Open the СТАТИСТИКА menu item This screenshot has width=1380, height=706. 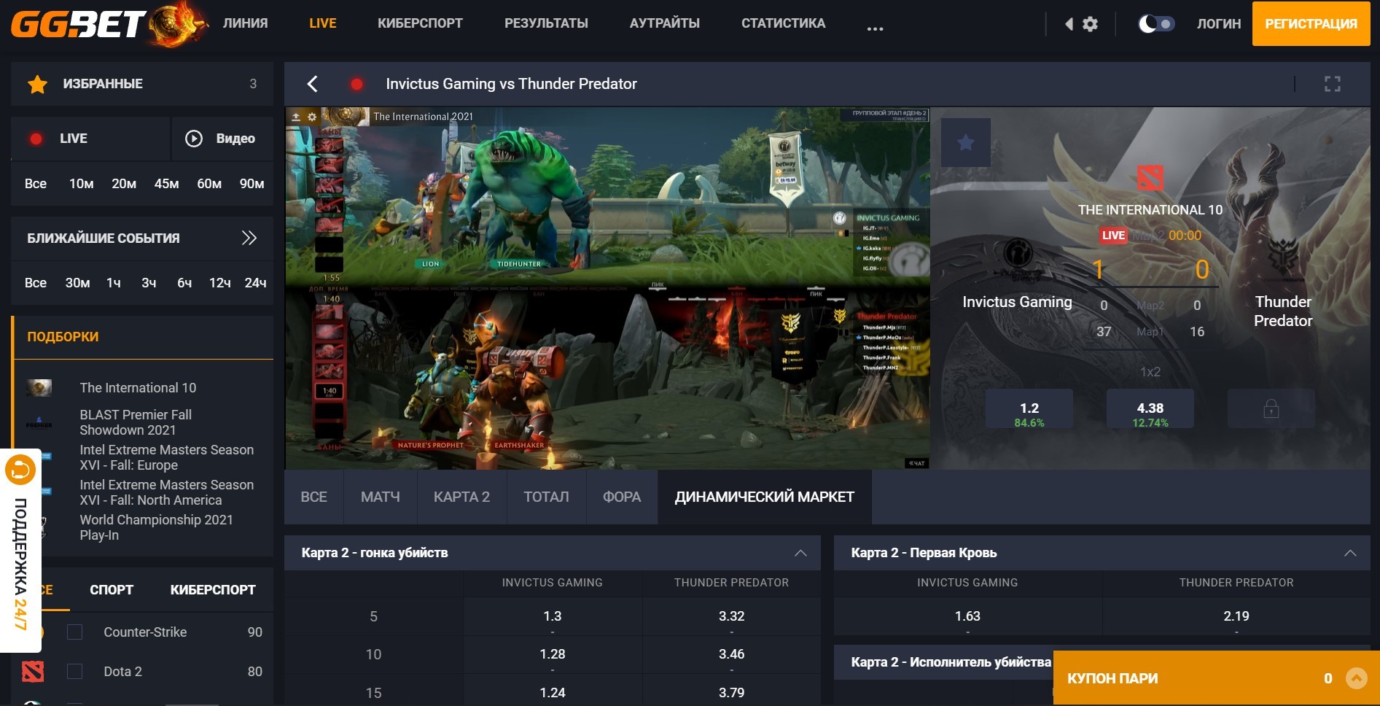pyautogui.click(x=783, y=23)
